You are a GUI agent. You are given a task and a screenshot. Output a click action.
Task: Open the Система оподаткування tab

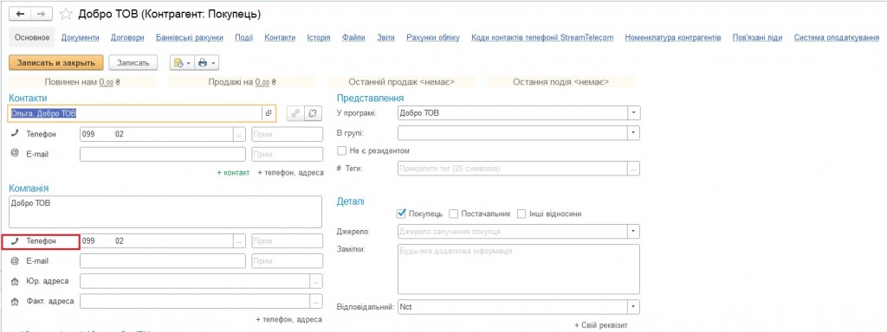pyautogui.click(x=836, y=38)
